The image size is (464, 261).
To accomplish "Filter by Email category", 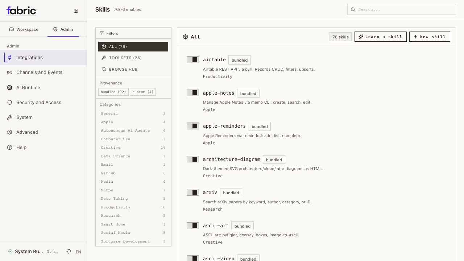I will [133, 165].
